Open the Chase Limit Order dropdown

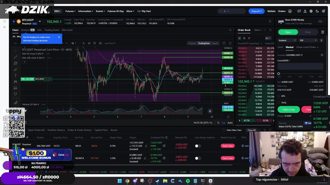(307, 47)
